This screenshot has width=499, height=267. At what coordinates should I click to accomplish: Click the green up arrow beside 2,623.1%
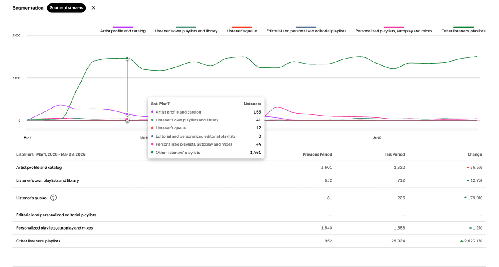tap(462, 241)
